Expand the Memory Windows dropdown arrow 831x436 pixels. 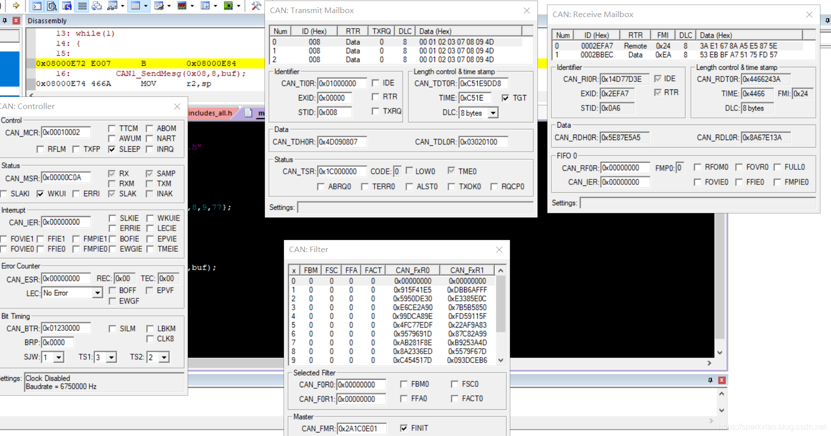point(146,6)
